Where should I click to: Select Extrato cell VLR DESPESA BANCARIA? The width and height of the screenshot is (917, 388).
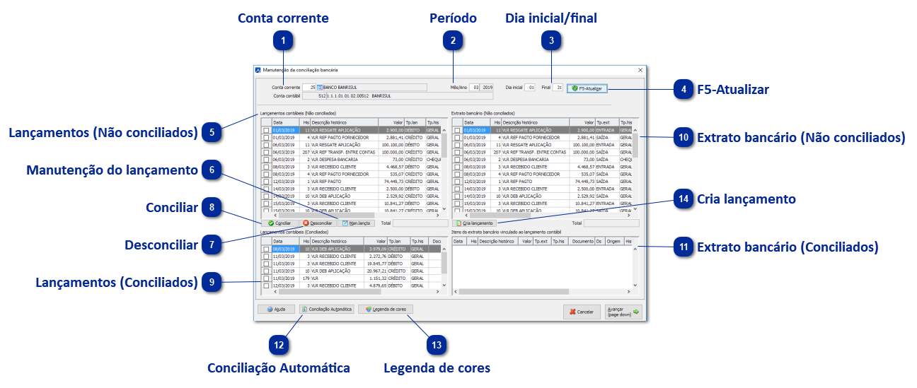coord(536,160)
